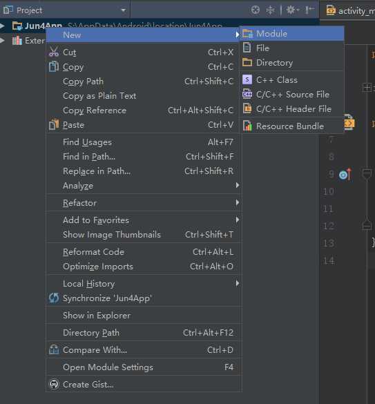Click the Paste clipboard icon
This screenshot has width=375, height=404.
[x=54, y=124]
